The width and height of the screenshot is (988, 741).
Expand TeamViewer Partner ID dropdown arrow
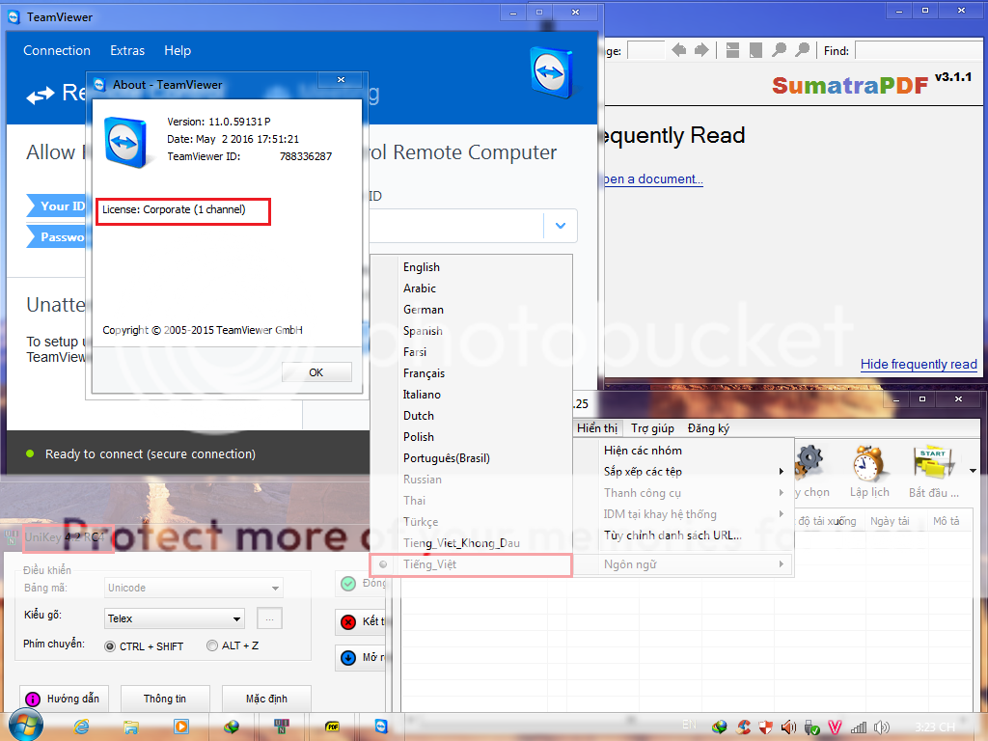(x=560, y=226)
